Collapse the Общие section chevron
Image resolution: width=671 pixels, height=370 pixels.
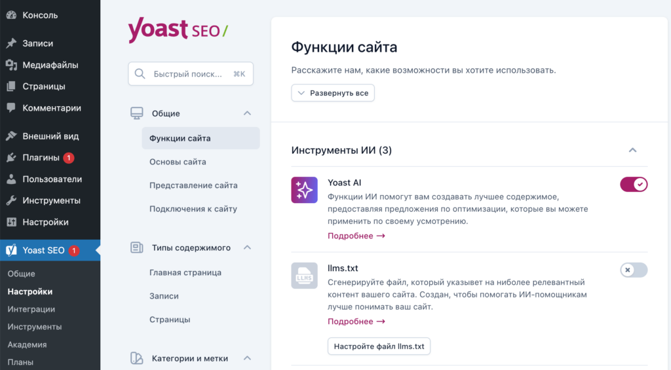point(247,113)
